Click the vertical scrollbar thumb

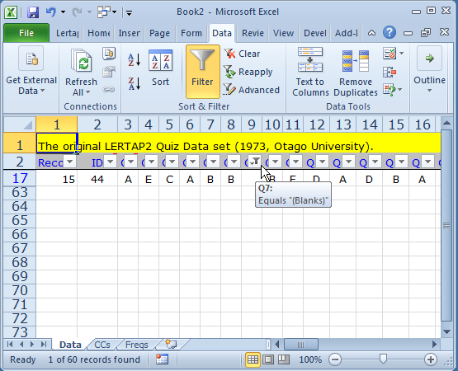point(446,225)
